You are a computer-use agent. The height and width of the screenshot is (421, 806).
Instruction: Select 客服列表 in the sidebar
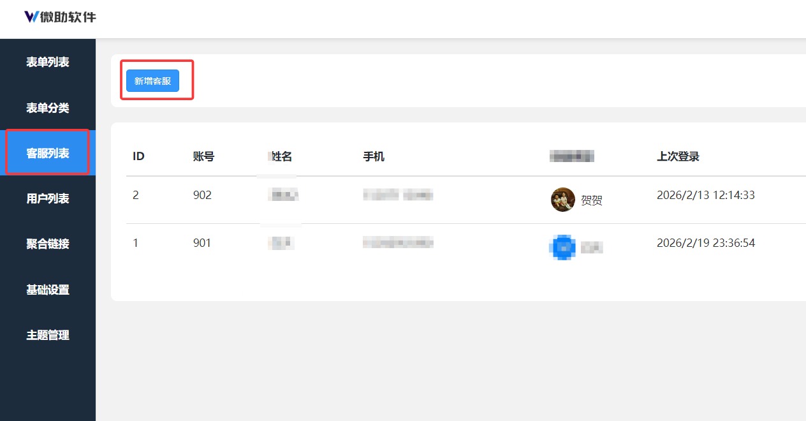coord(48,153)
